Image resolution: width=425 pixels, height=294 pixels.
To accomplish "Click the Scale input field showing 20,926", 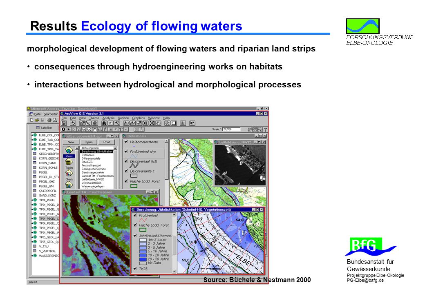I will [x=231, y=129].
